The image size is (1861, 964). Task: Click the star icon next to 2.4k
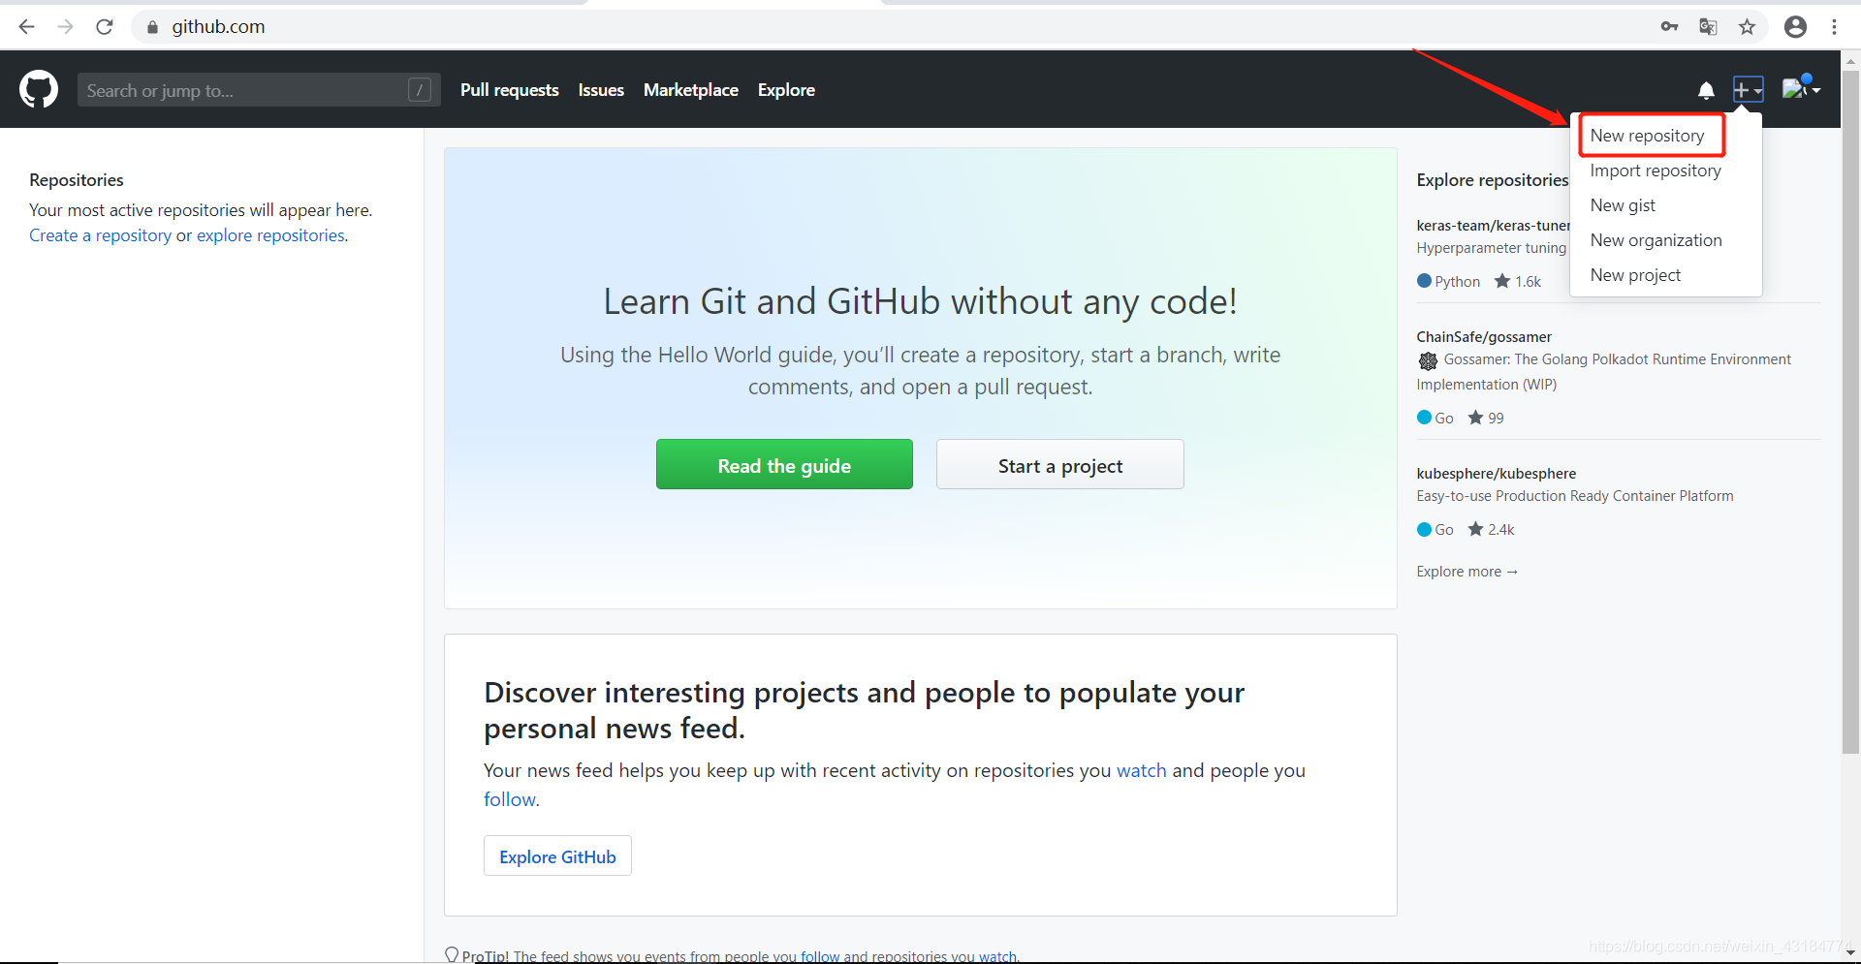pos(1475,529)
